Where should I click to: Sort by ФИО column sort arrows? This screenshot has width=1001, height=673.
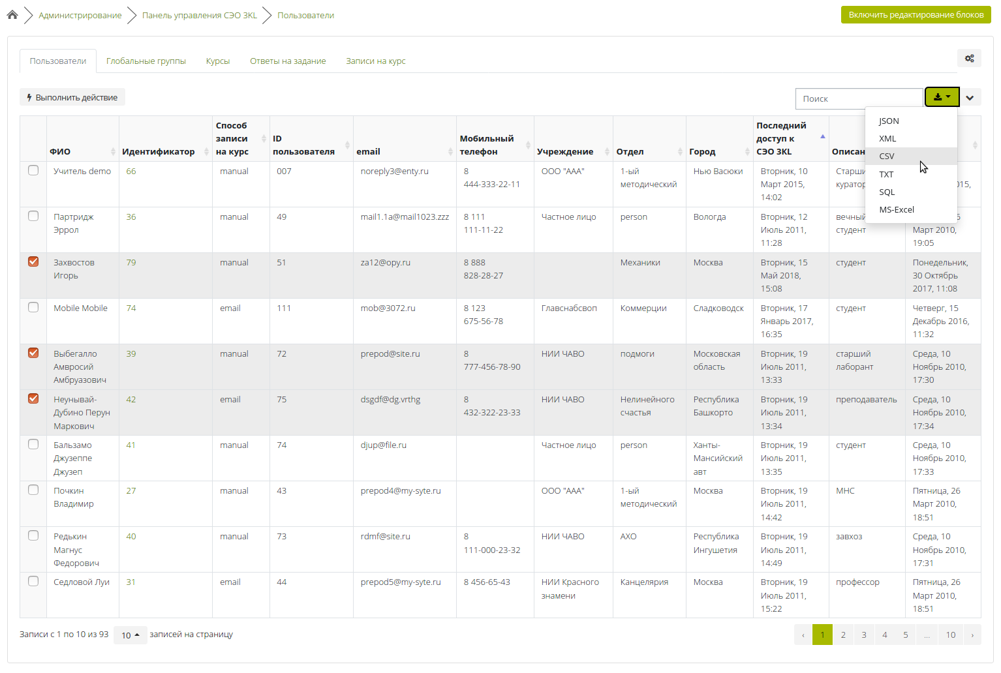coord(114,151)
